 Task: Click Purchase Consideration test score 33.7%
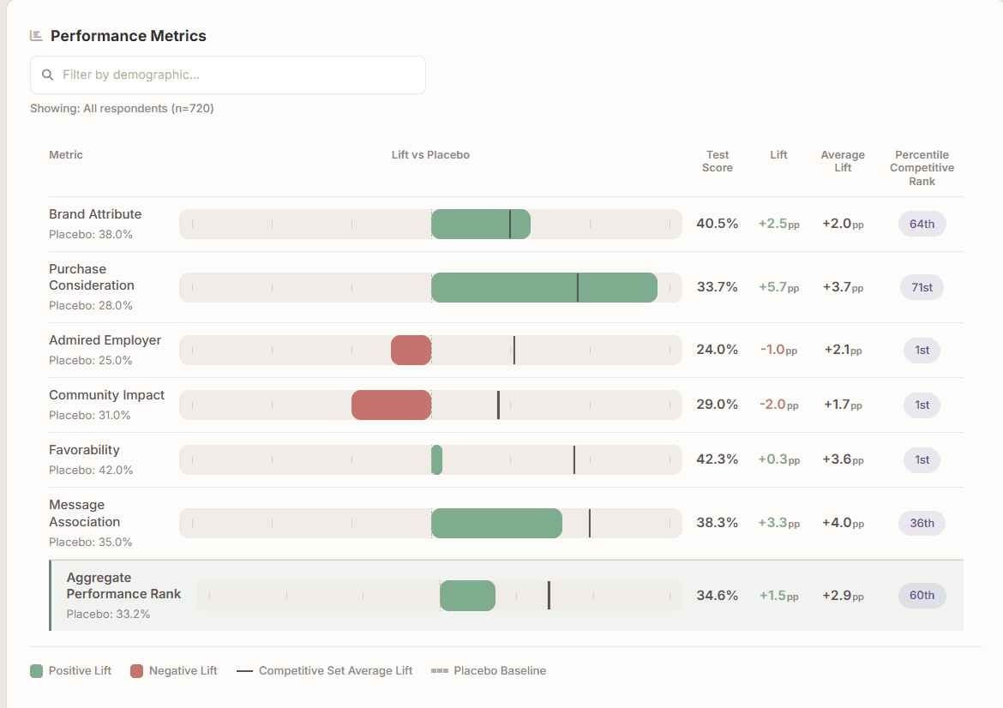[717, 286]
